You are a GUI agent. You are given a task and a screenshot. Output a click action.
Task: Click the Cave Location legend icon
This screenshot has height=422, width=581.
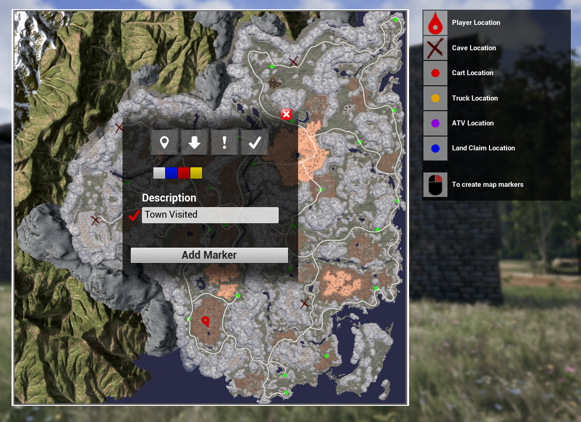(435, 48)
